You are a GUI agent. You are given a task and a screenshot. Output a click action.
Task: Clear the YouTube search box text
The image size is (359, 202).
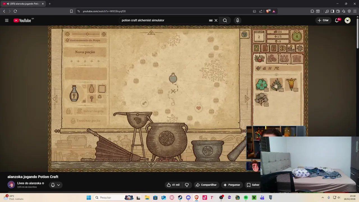[216, 20]
